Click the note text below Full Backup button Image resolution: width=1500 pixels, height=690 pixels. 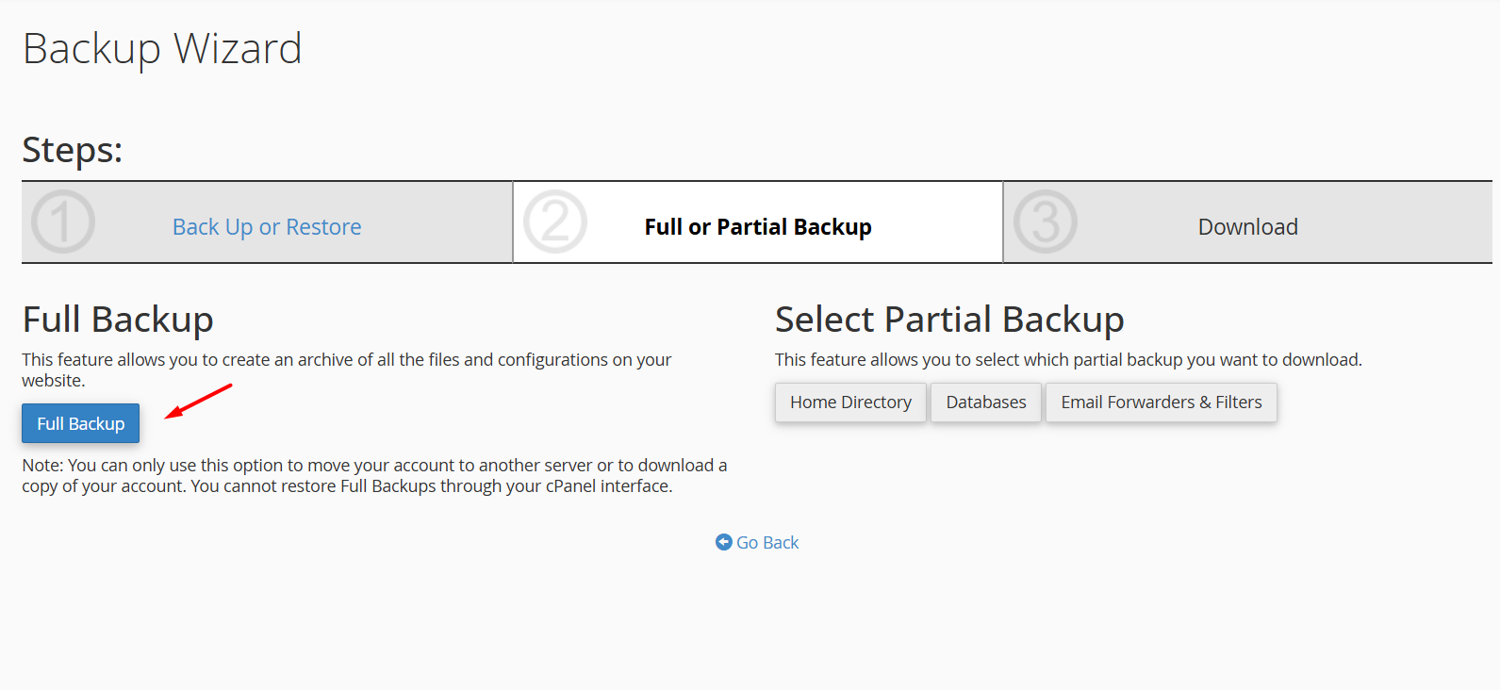(x=374, y=475)
